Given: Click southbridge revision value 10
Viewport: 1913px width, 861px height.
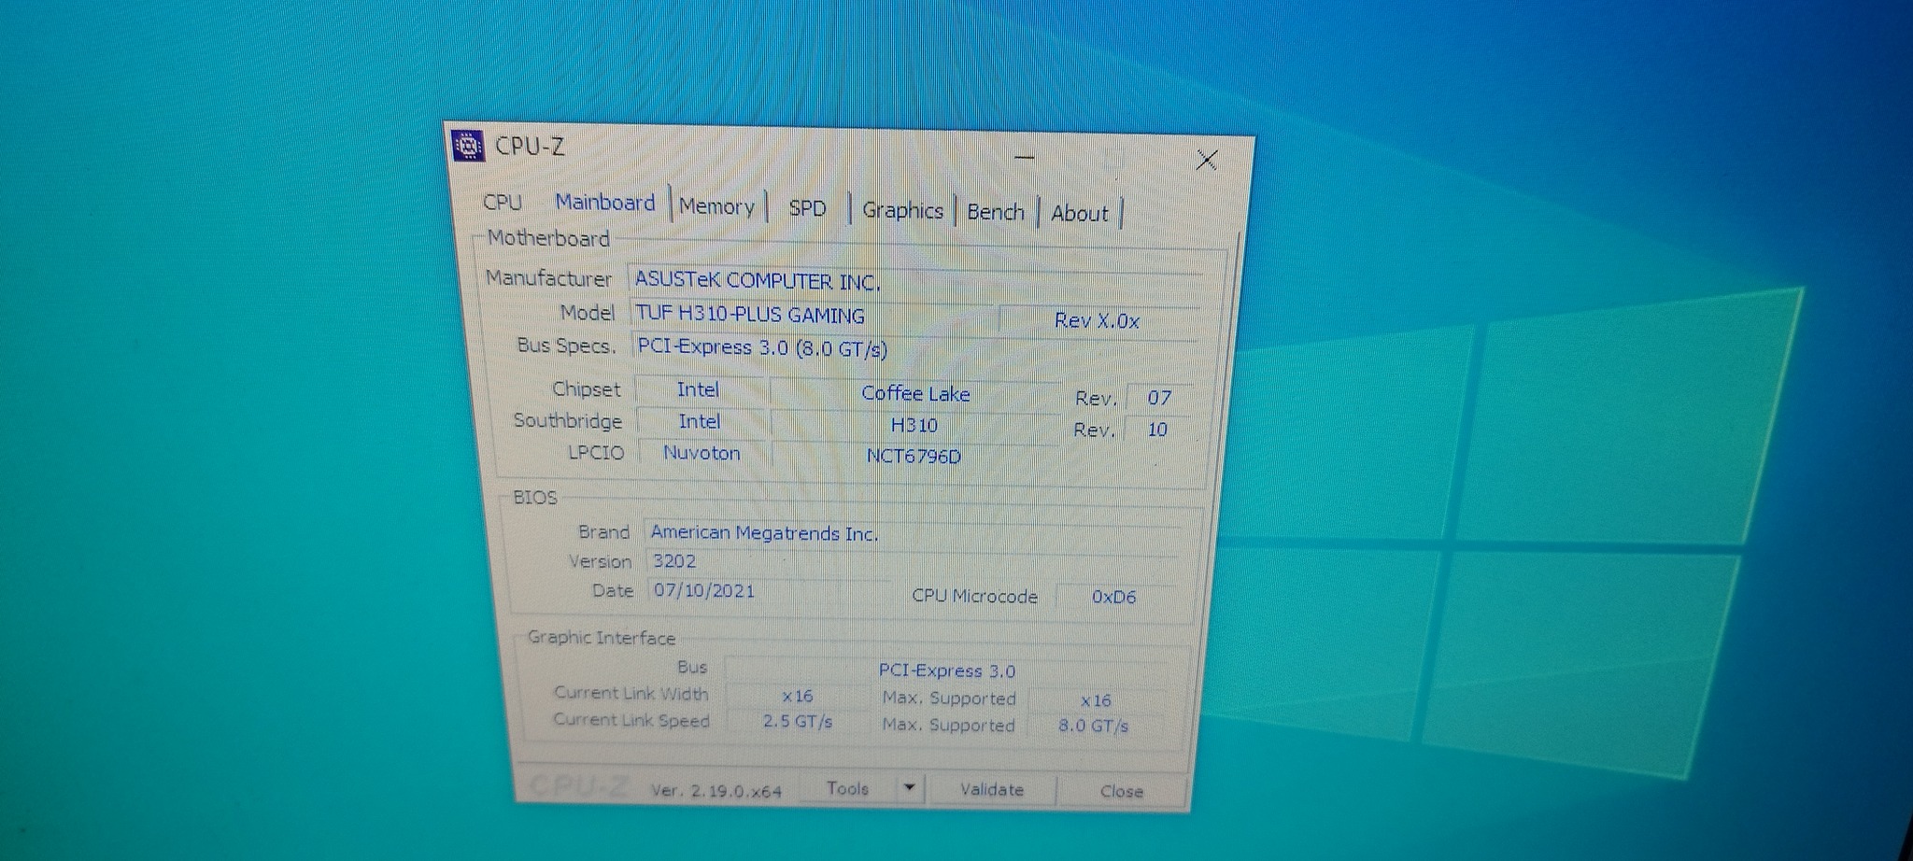Looking at the screenshot, I should (1157, 430).
